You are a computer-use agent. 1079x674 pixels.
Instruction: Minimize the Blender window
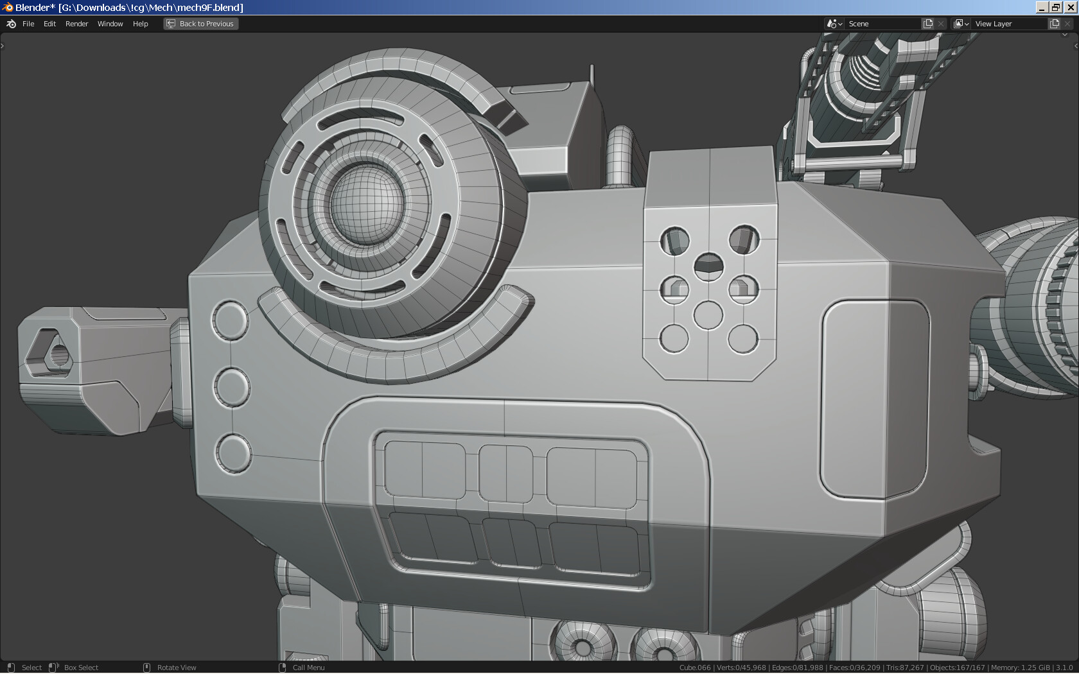point(1042,7)
